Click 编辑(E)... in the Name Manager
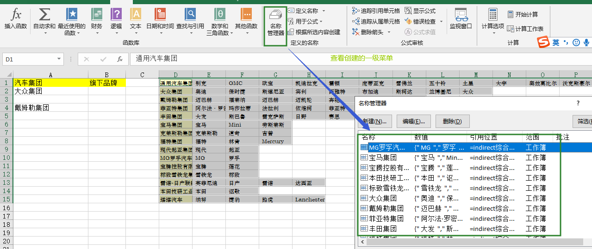The image size is (592, 249). coord(414,121)
